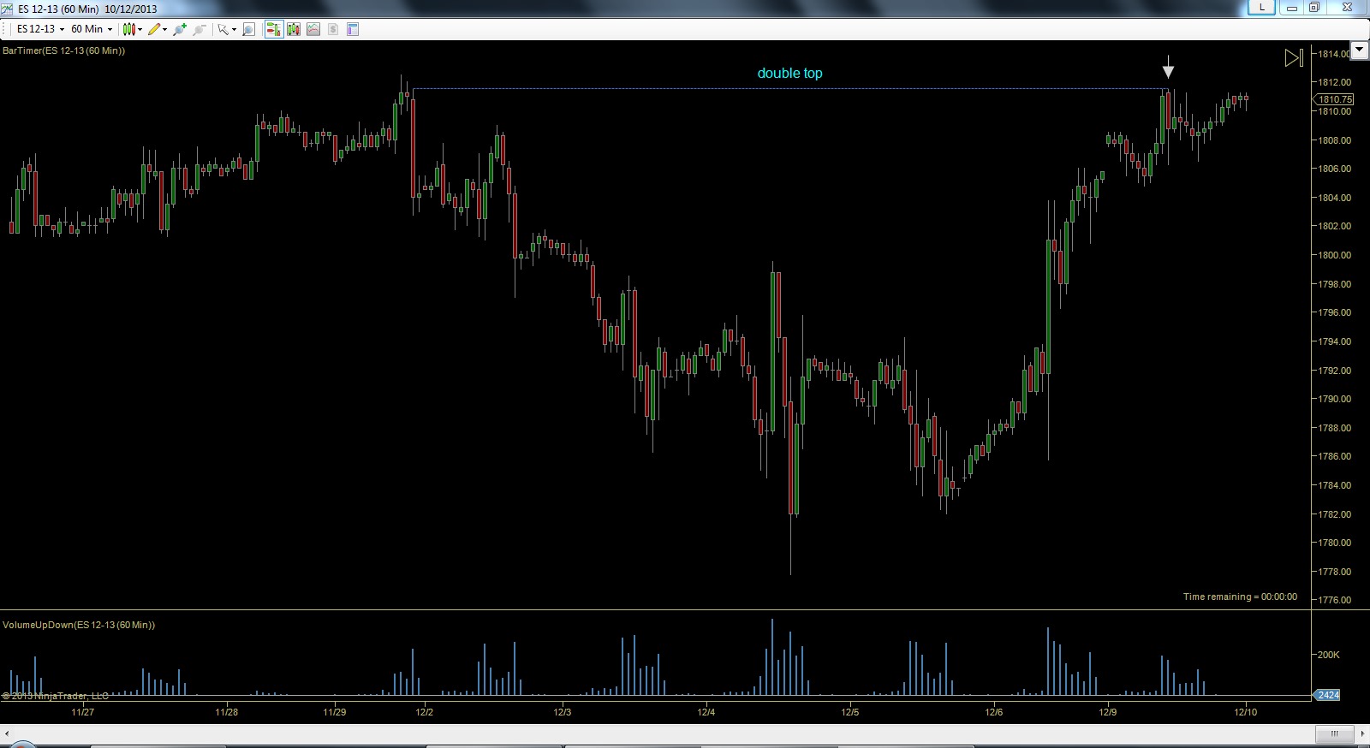Open the ES 12-13 instrument selector dropdown

tap(40, 29)
